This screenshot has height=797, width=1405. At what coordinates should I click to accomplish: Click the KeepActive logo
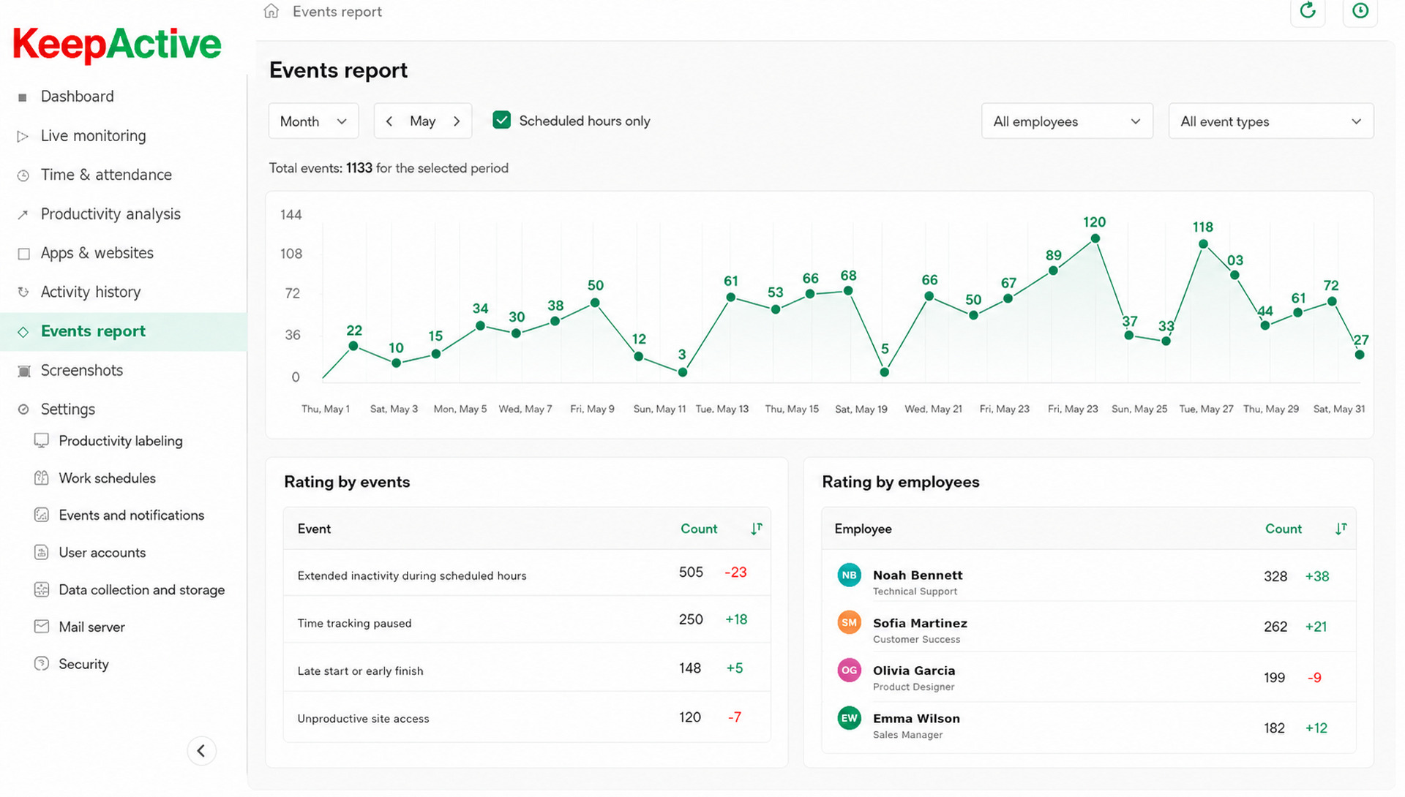(x=117, y=44)
